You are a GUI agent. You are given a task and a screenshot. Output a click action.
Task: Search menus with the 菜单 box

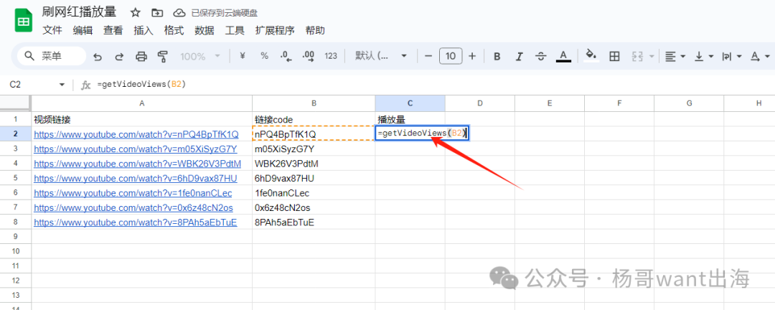tap(52, 57)
